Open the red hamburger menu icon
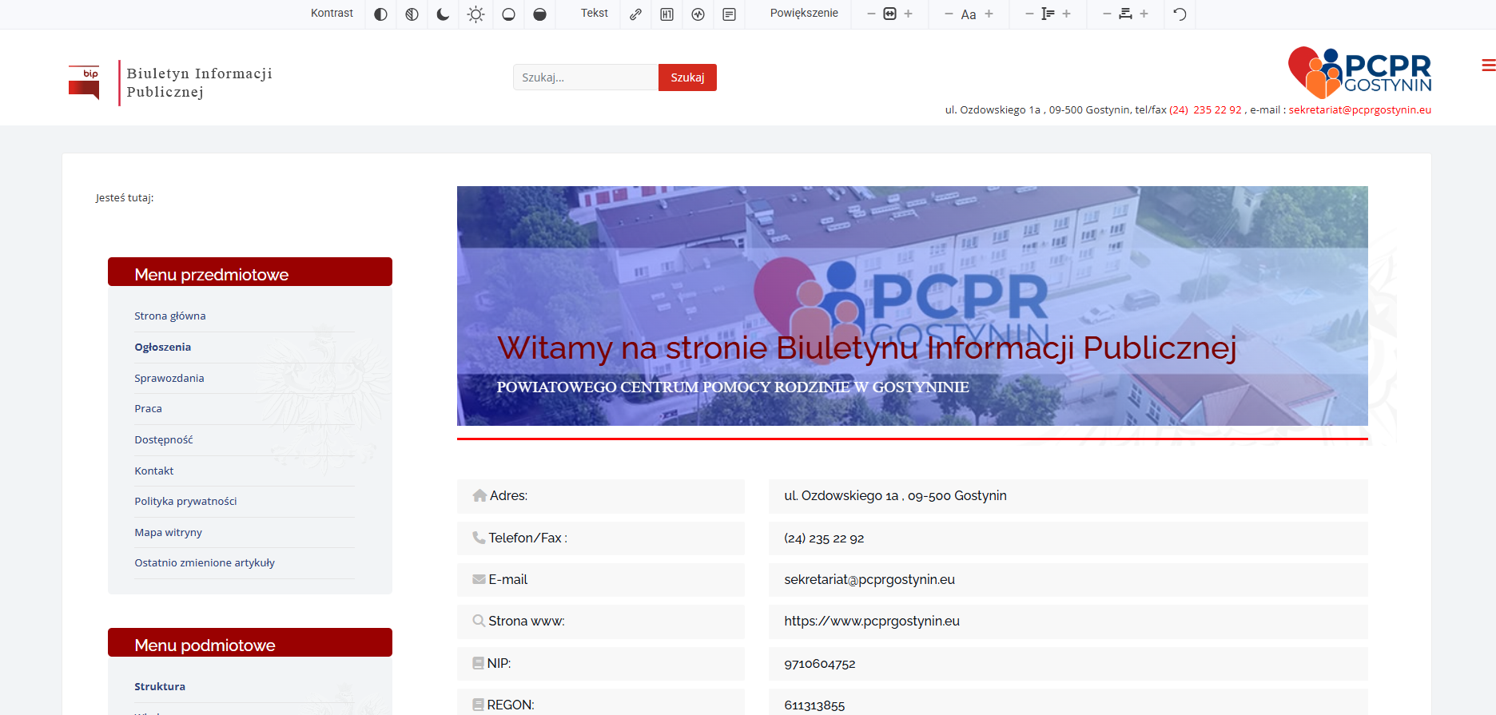1496x715 pixels. point(1487,66)
